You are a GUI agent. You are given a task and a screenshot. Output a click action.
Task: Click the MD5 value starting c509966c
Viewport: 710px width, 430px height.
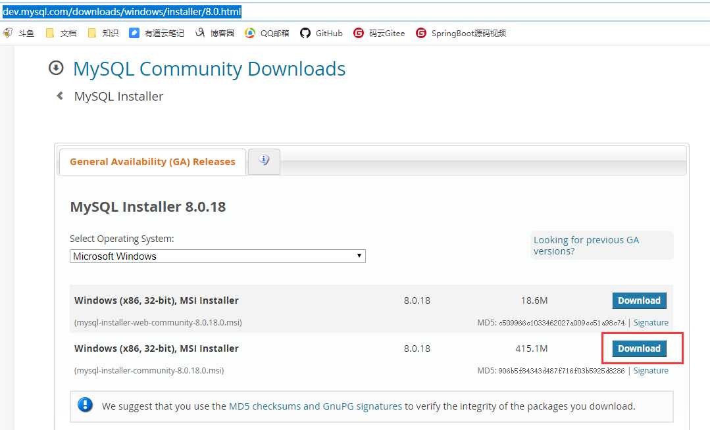561,323
